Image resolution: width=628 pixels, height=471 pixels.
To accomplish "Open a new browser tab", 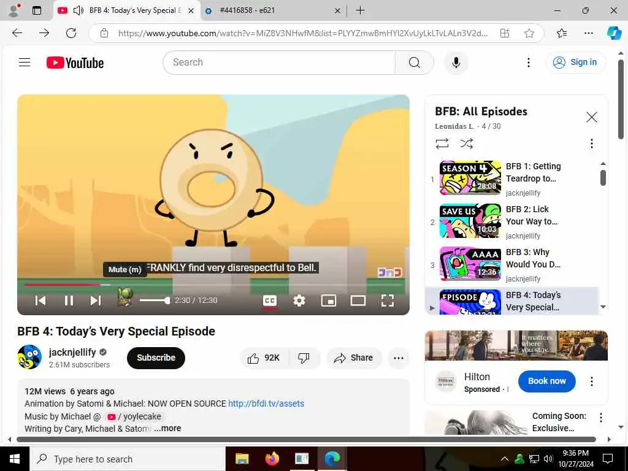I will click(x=360, y=10).
